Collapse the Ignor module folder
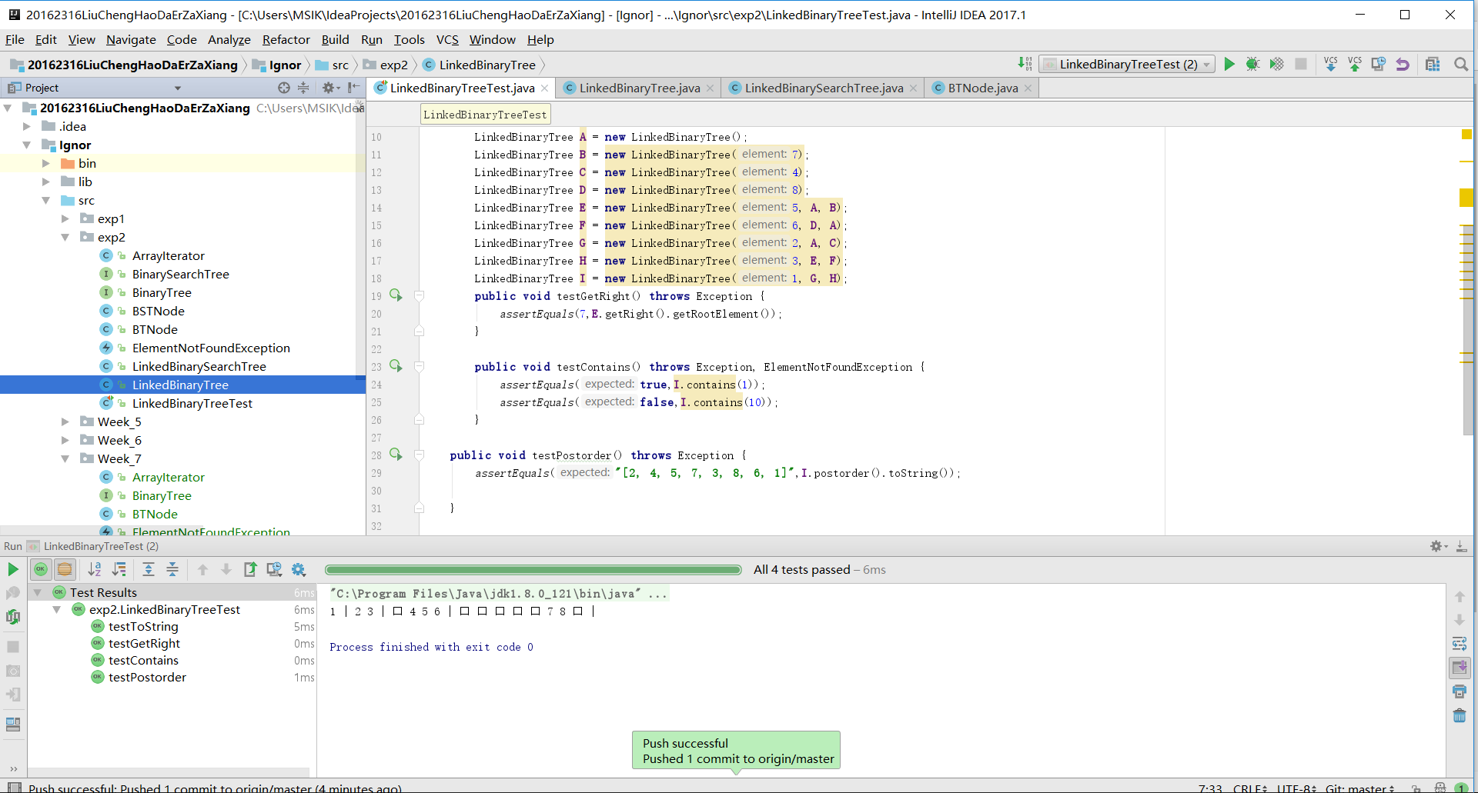The width and height of the screenshot is (1478, 793). 27,145
